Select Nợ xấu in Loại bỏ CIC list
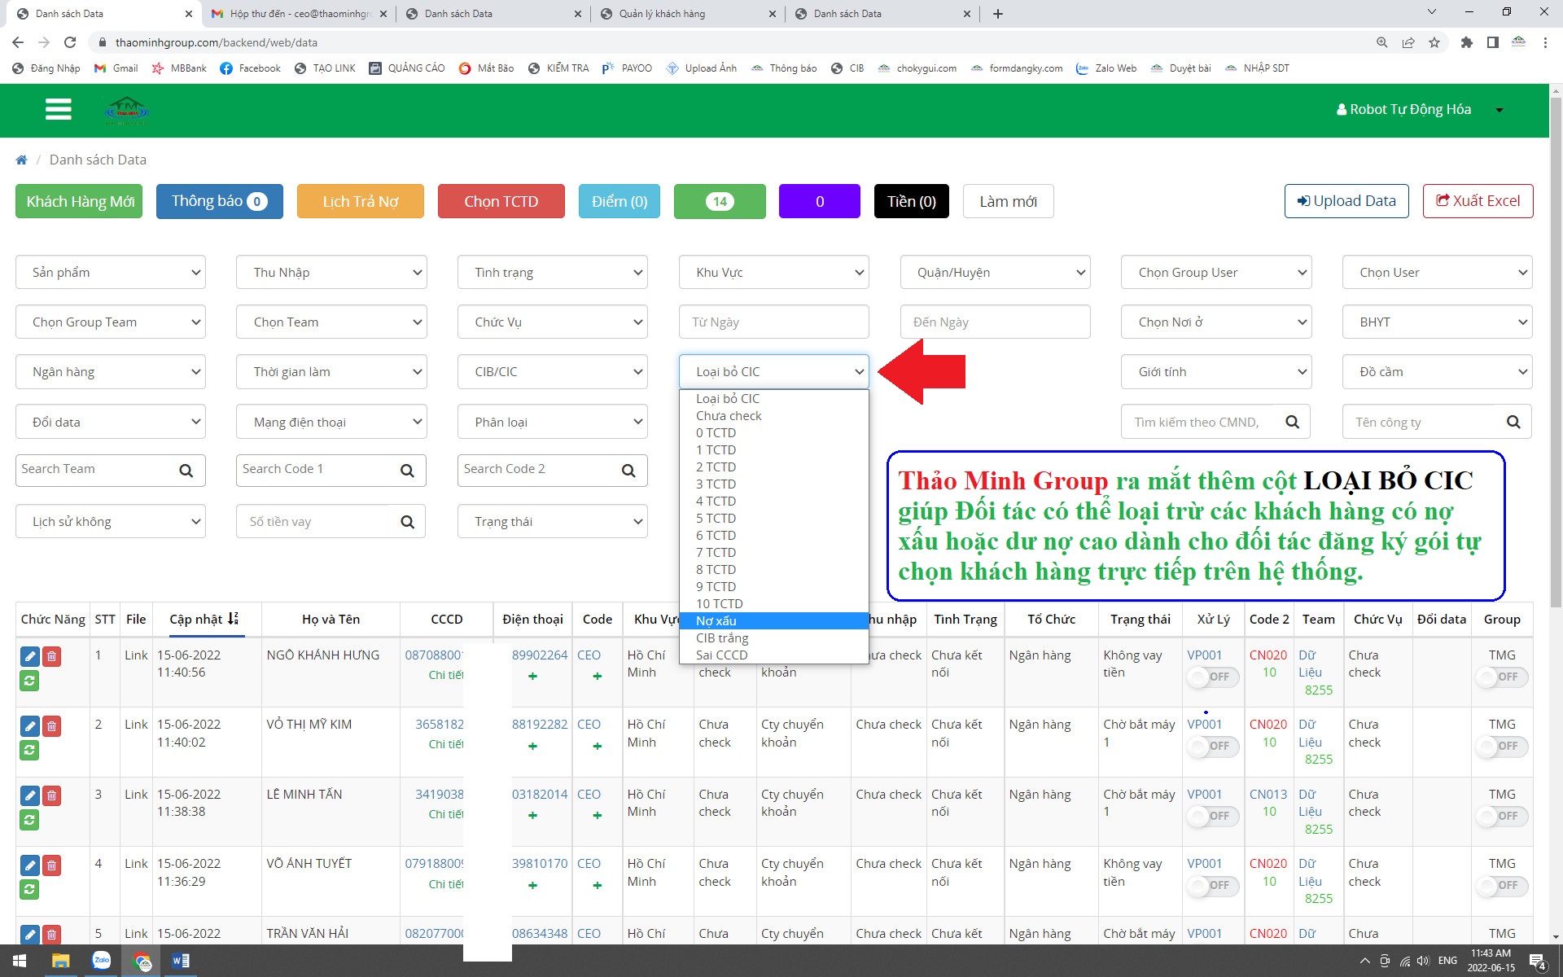 (774, 621)
